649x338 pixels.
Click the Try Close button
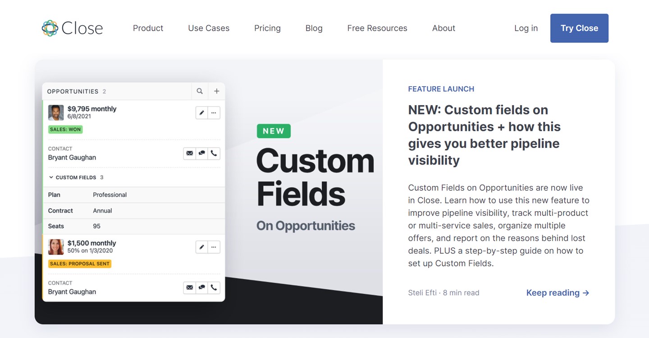[x=579, y=28]
